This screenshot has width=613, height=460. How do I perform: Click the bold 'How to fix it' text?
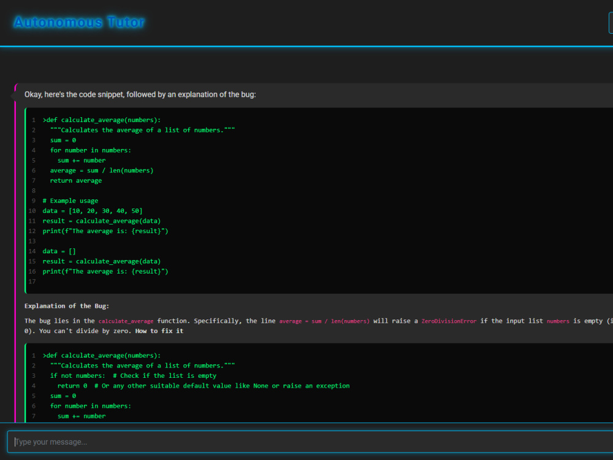(x=159, y=331)
